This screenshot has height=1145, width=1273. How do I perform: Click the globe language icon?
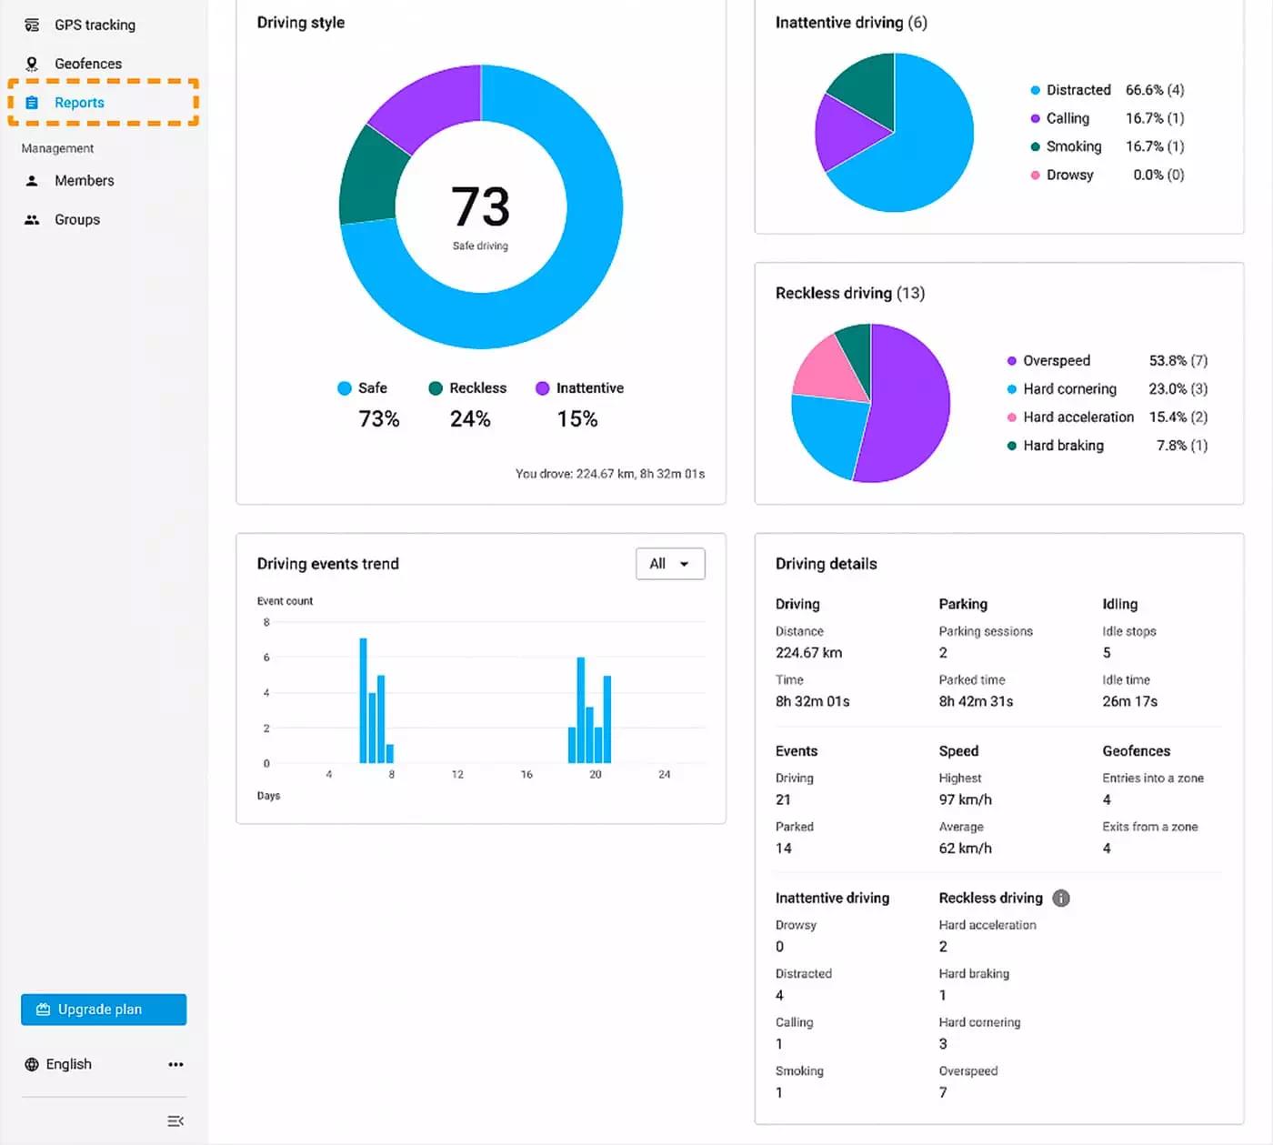pyautogui.click(x=32, y=1064)
